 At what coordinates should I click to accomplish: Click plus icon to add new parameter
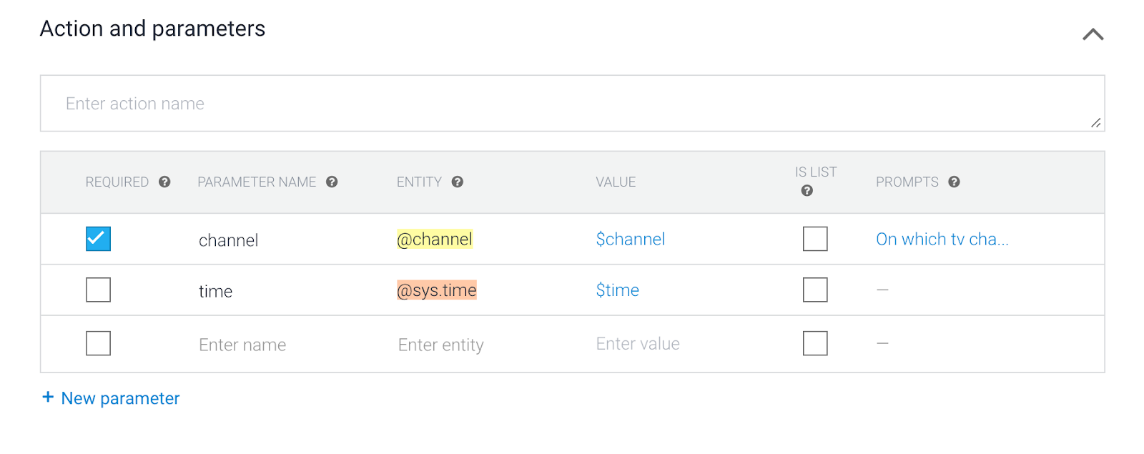(x=48, y=397)
